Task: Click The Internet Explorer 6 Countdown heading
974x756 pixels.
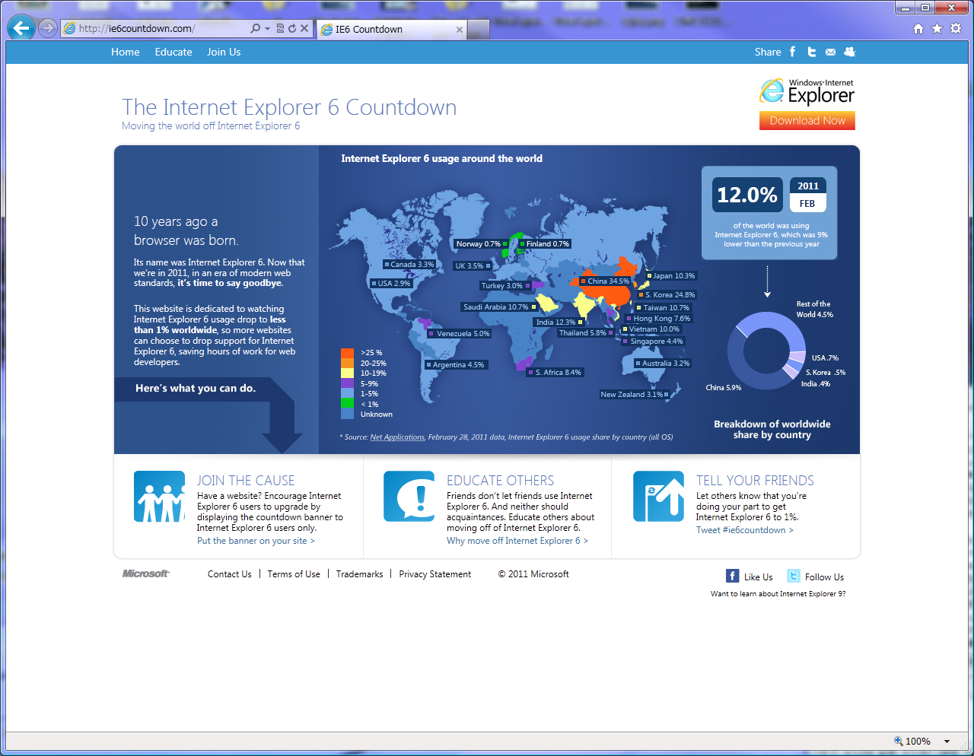Action: (x=289, y=107)
